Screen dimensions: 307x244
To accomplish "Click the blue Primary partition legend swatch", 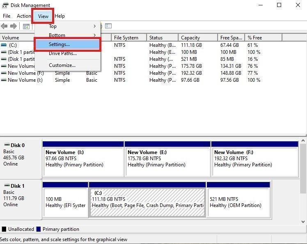I will click(x=39, y=229).
